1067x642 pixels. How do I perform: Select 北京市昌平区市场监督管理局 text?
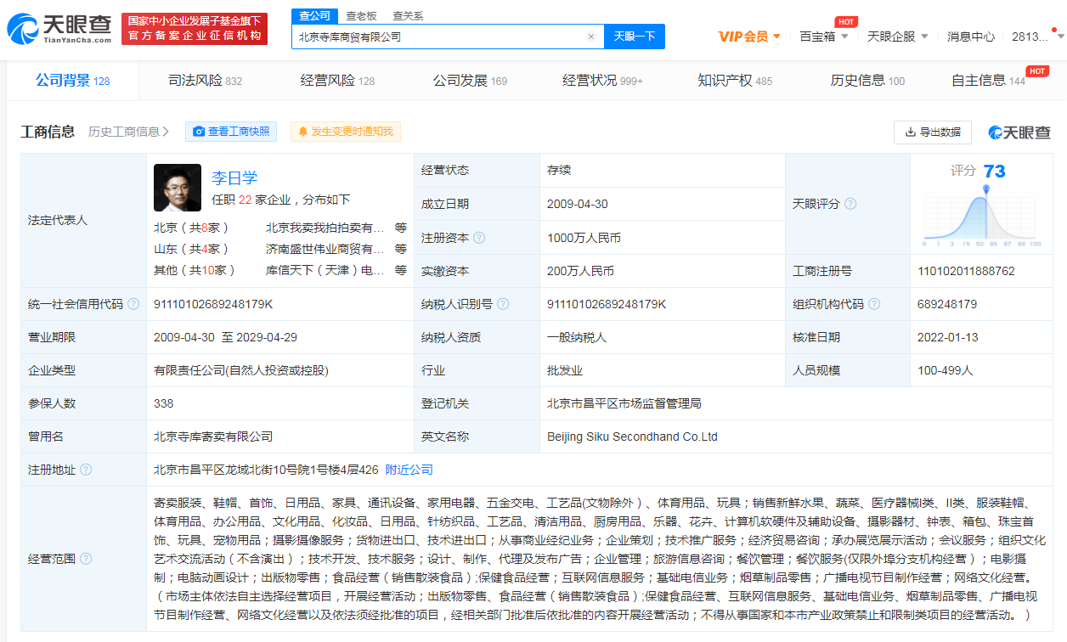pyautogui.click(x=624, y=403)
